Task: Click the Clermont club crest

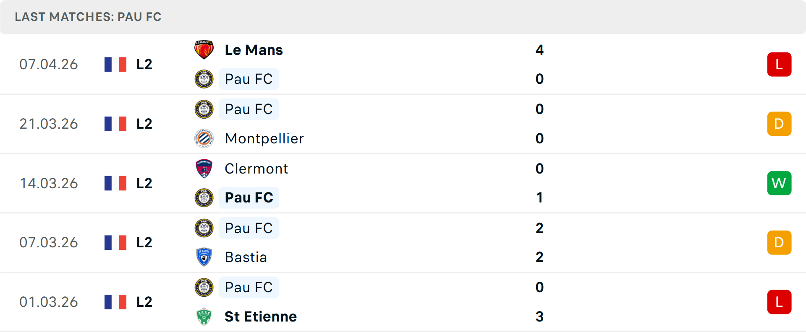Action: [204, 169]
